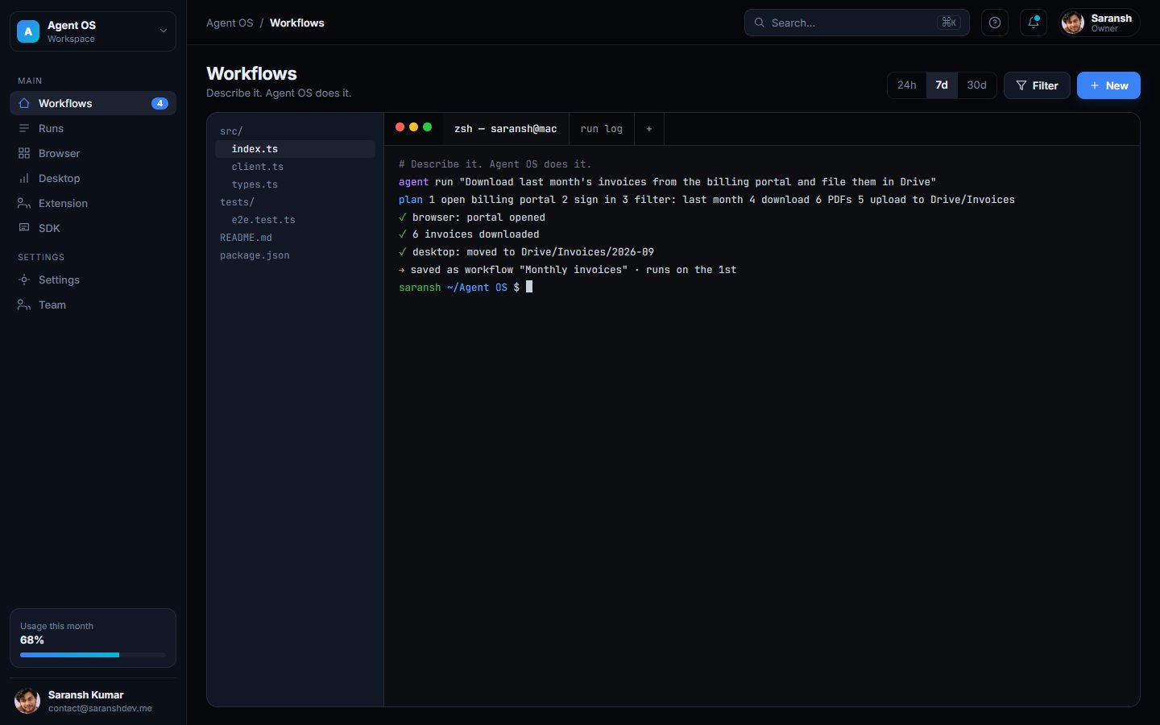Viewport: 1160px width, 725px height.
Task: Click the Settings gear icon
Action: pos(24,280)
